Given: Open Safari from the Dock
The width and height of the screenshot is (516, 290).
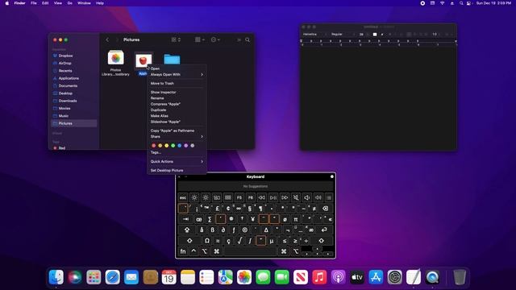Looking at the screenshot, I should [x=113, y=277].
